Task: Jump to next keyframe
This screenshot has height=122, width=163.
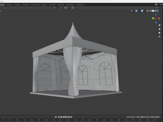Action: click(69, 117)
